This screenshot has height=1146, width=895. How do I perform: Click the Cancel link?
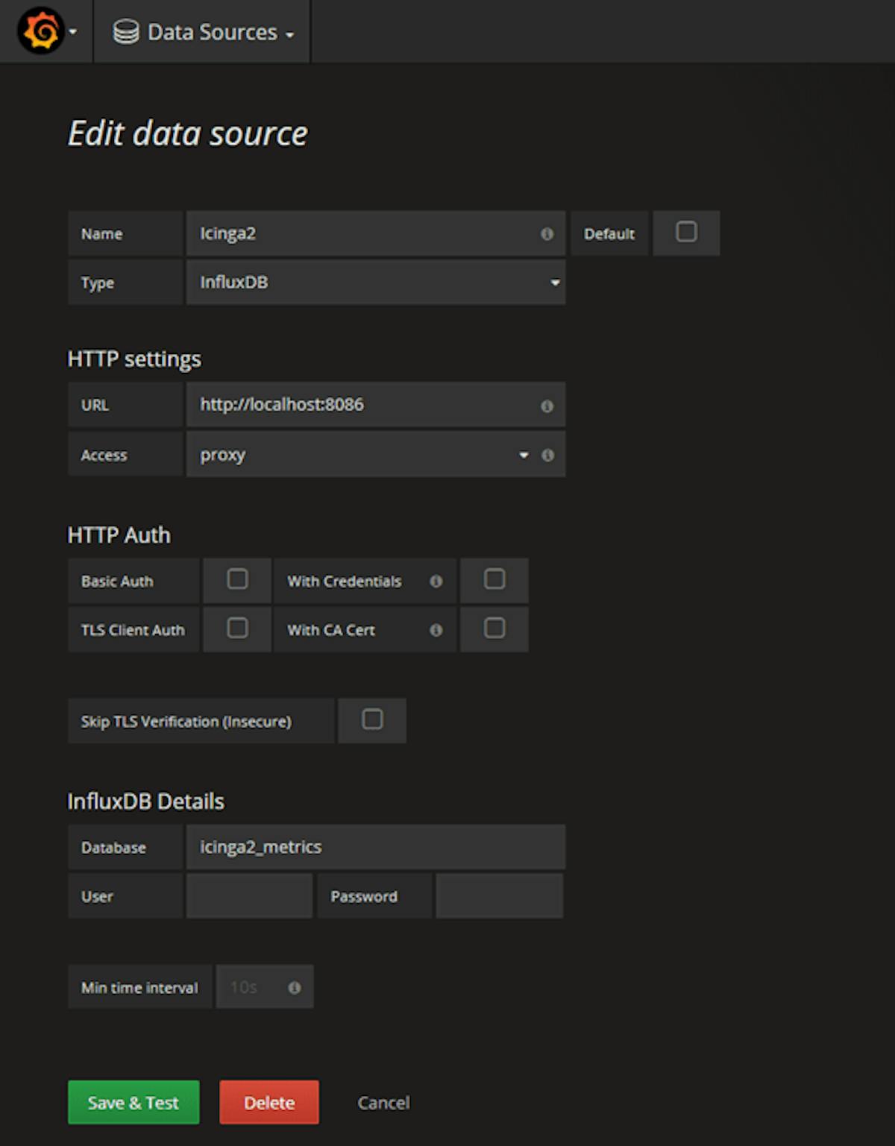[383, 1103]
